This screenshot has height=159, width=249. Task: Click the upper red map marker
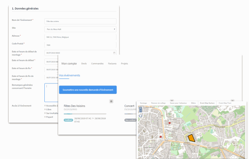point(169,123)
